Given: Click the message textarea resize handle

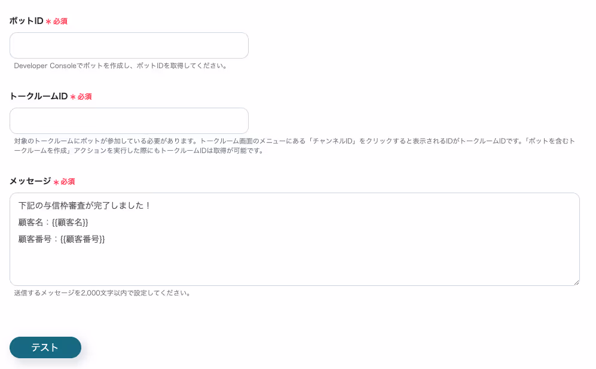Looking at the screenshot, I should coord(576,282).
